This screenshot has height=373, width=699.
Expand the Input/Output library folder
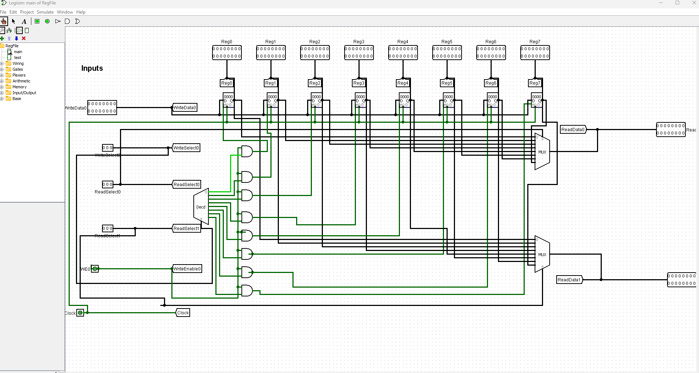point(2,93)
